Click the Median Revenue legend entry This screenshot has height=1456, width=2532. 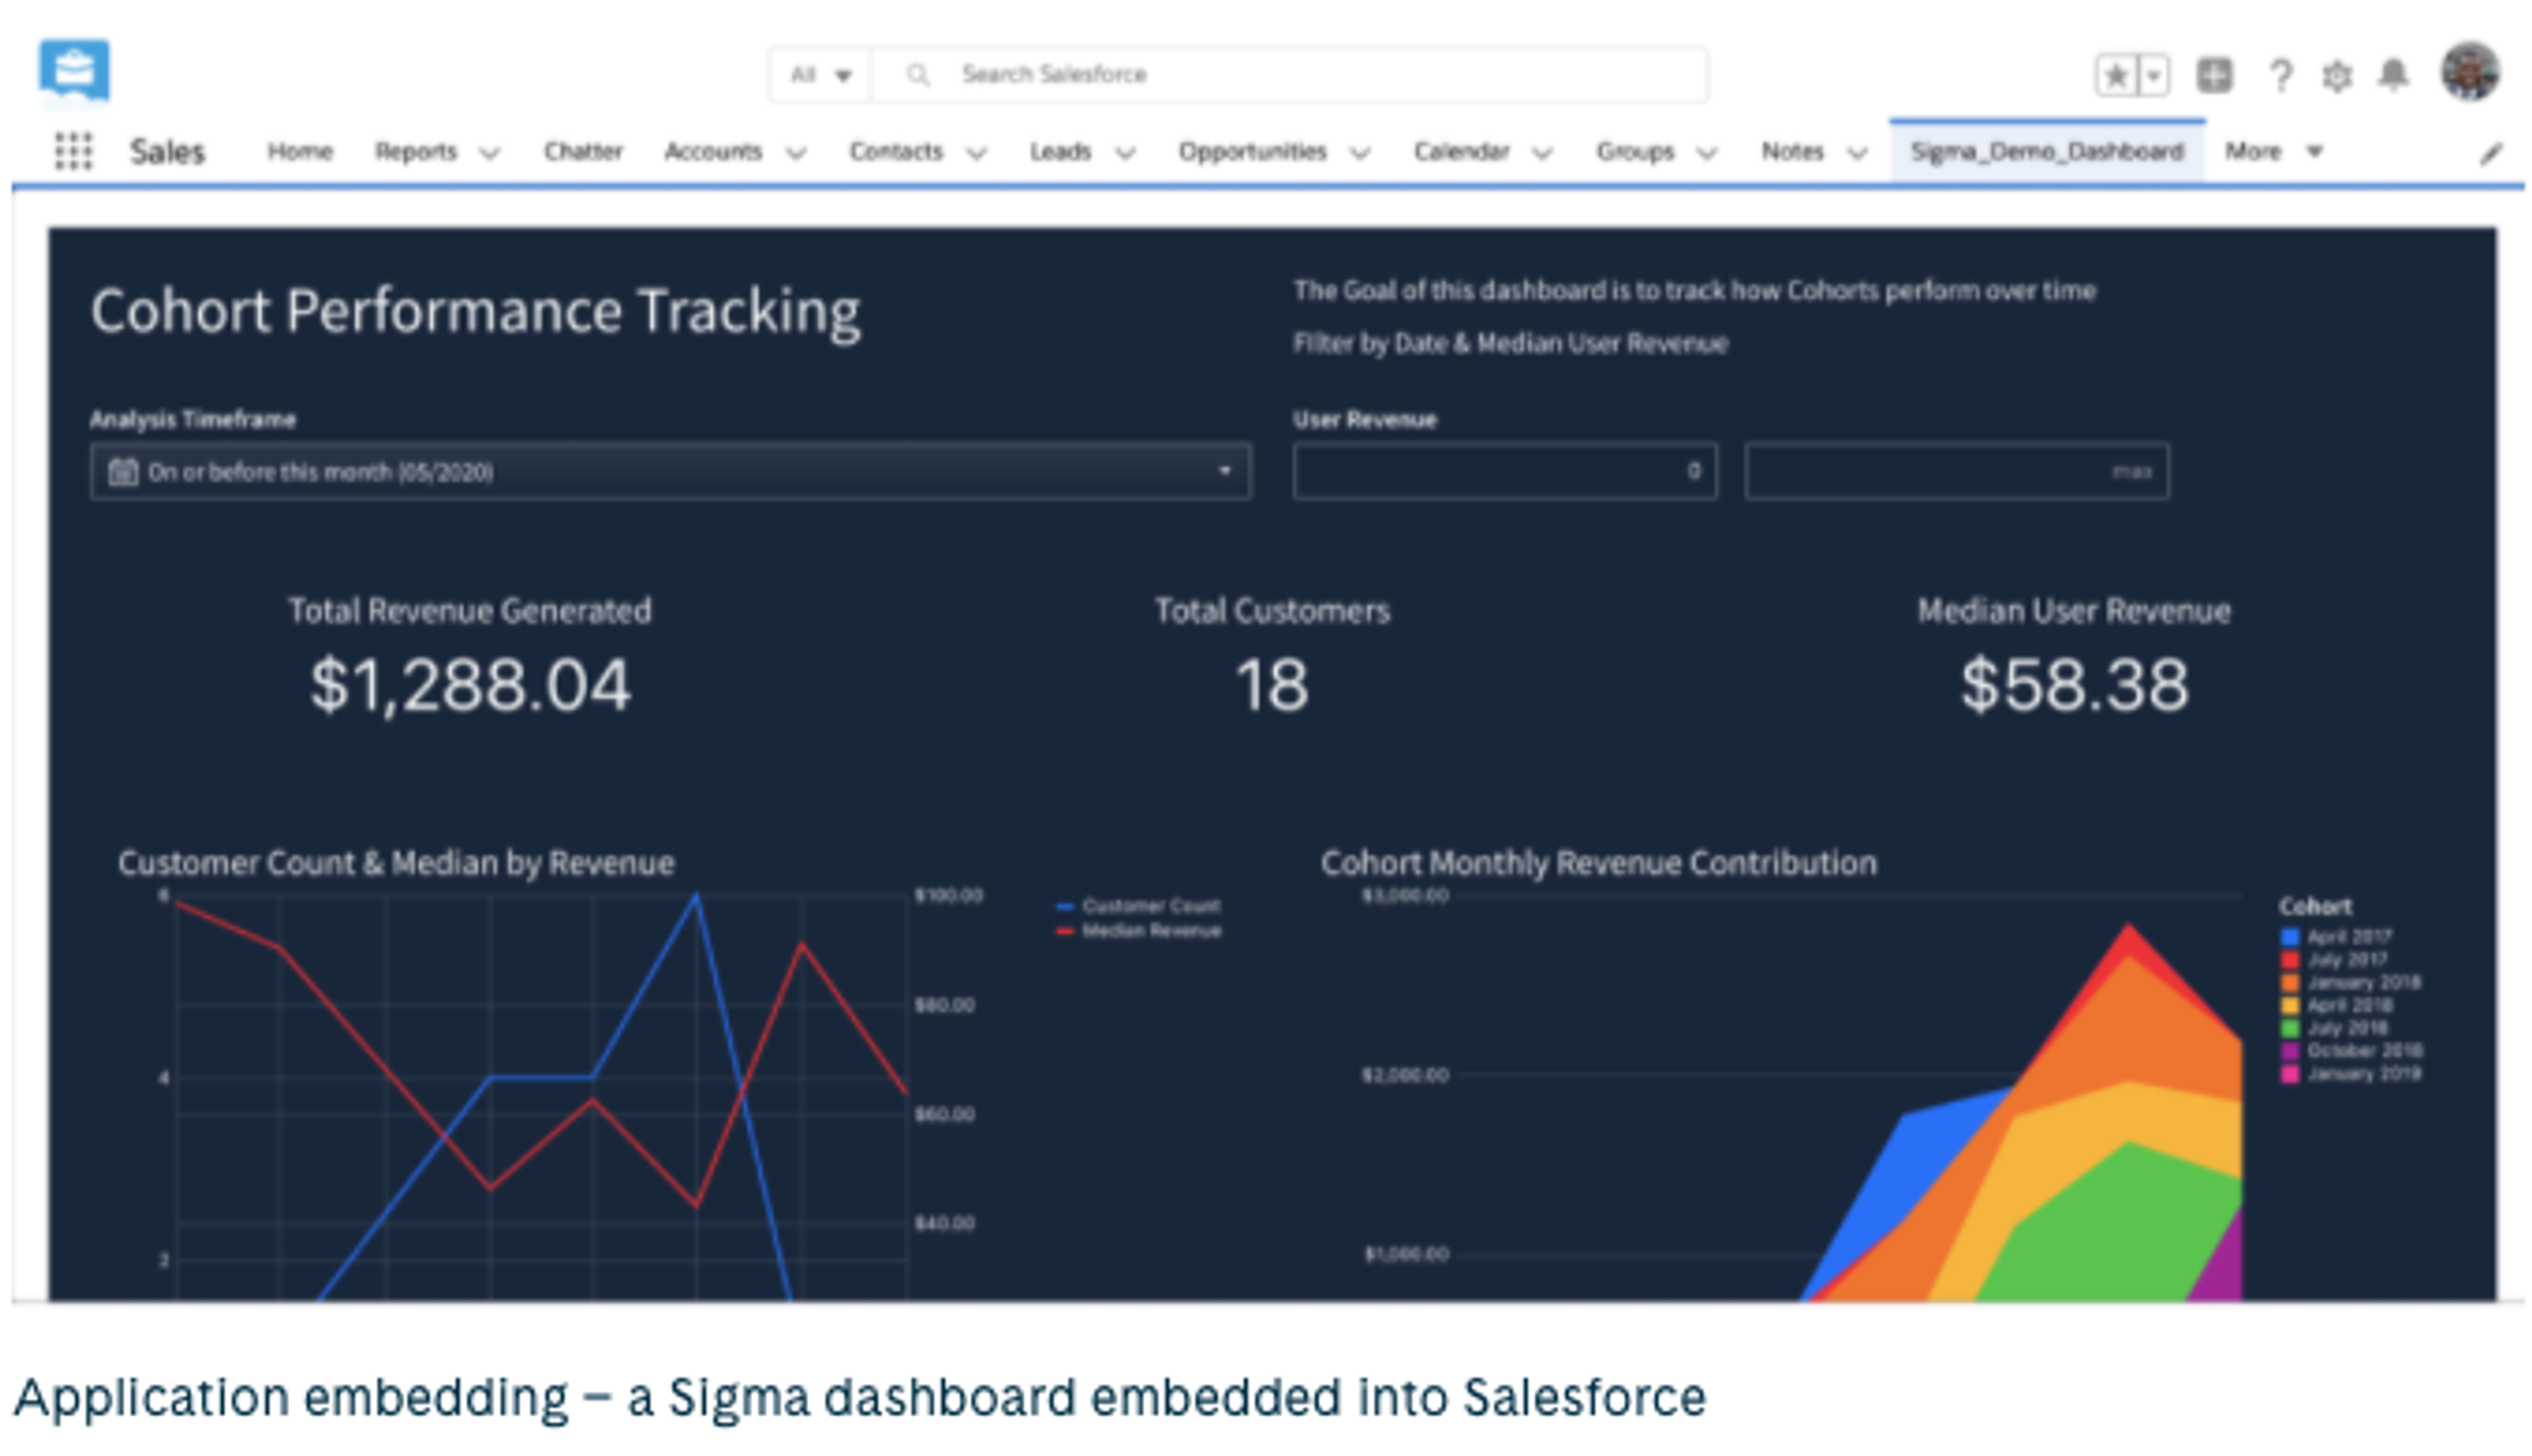point(1139,931)
